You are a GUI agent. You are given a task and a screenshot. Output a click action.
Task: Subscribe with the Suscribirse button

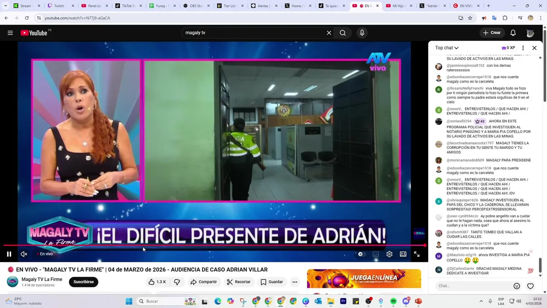point(83,282)
